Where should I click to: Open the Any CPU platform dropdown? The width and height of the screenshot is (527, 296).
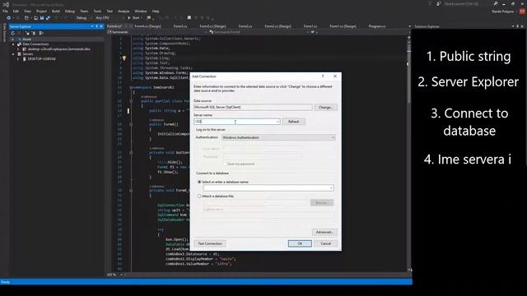coord(110,18)
